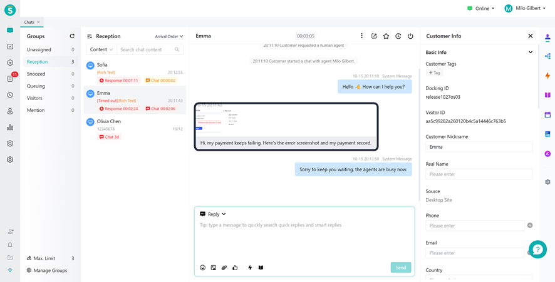Viewport: 555px width, 282px height.
Task: Select the Visitors group
Action: [51, 98]
